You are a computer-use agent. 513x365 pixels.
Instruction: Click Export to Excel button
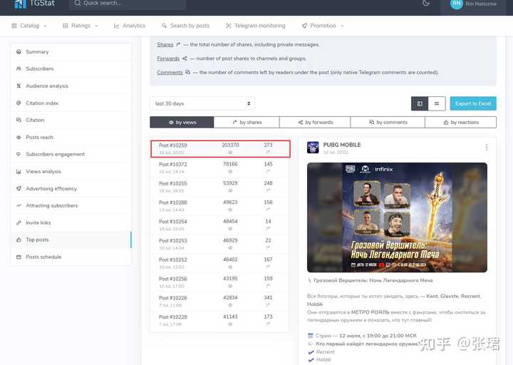pyautogui.click(x=473, y=103)
